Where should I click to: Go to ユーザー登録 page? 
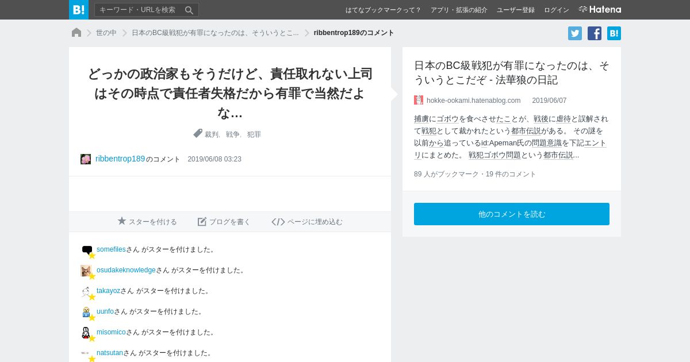coord(516,10)
